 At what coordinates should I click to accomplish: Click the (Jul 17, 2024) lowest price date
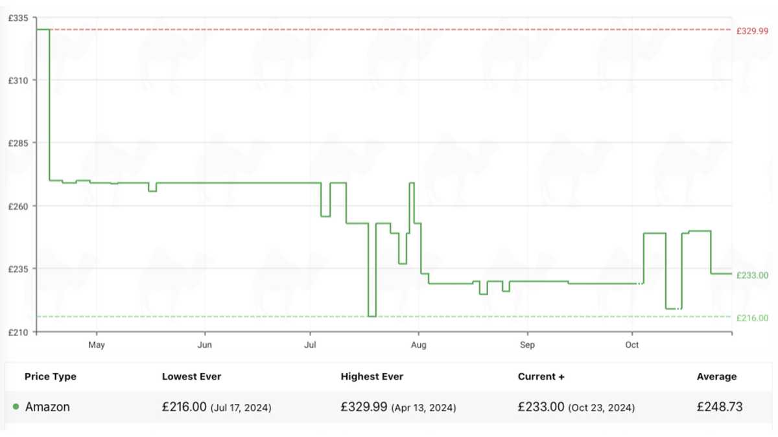click(241, 408)
